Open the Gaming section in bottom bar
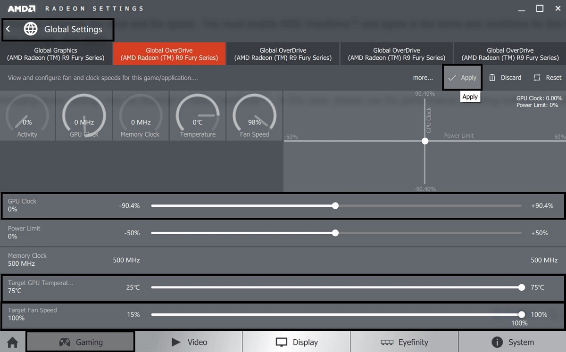 tap(80, 342)
